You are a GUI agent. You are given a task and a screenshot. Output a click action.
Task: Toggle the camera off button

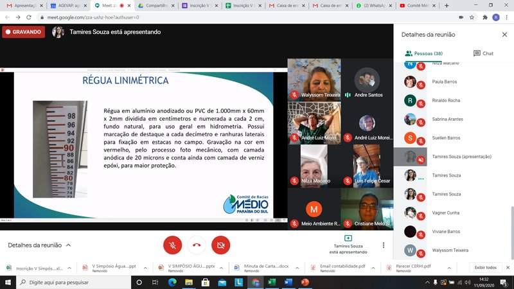coord(221,245)
